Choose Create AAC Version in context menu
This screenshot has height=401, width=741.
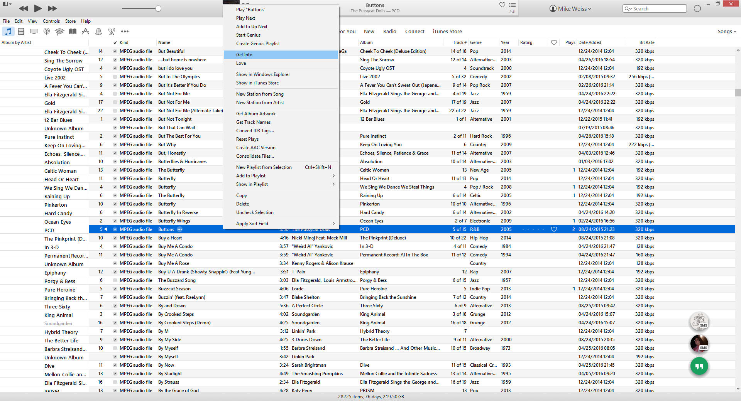click(281, 148)
